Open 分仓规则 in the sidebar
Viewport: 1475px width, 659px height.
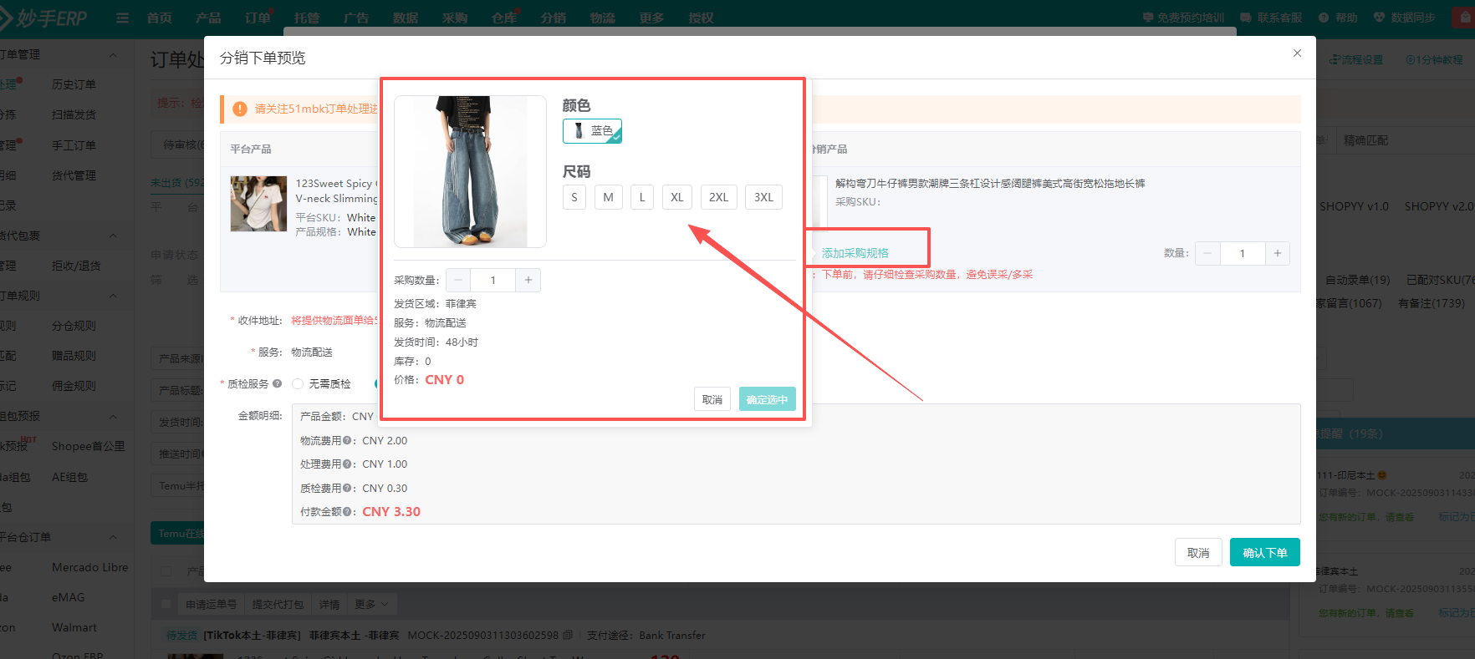coord(74,326)
